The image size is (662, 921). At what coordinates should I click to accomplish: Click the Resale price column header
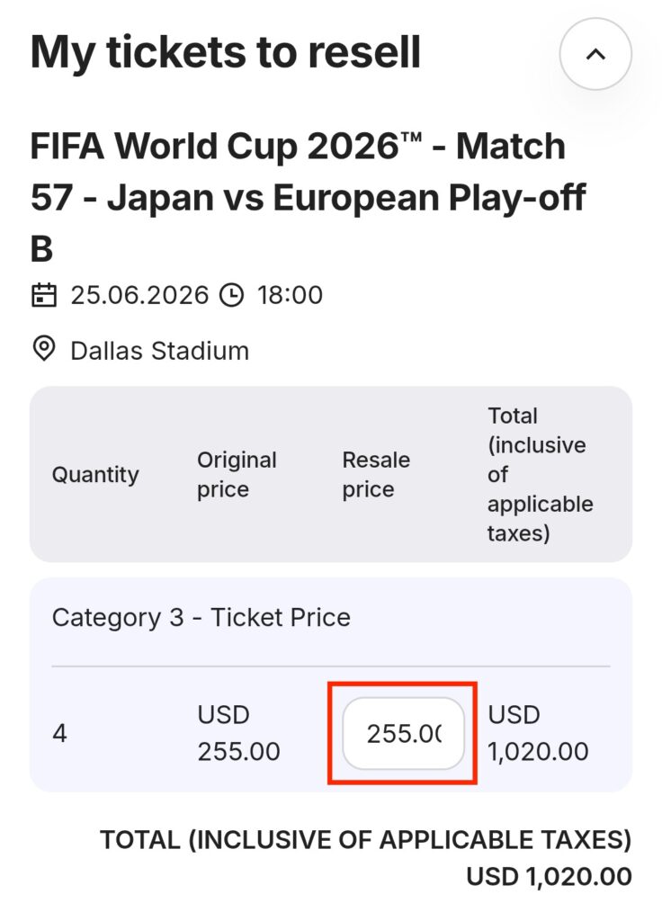[x=376, y=475]
